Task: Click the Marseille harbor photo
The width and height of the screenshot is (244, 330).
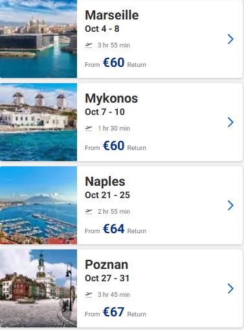Action: tap(38, 39)
